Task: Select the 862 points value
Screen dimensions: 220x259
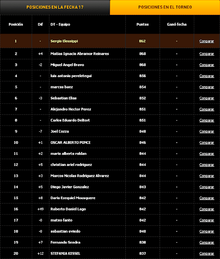Action: pos(142,41)
